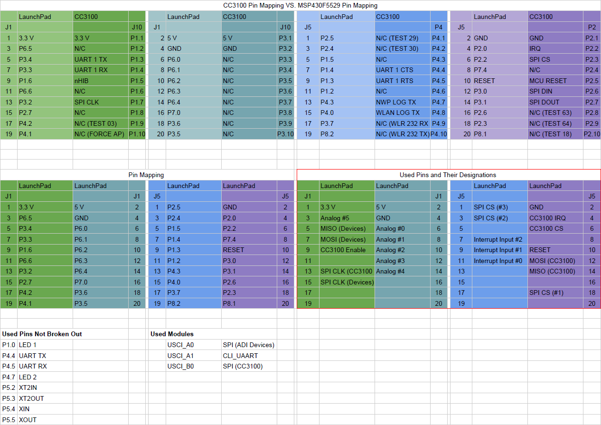Image resolution: width=601 pixels, height=425 pixels.
Task: Click the 'USCI_A0' cell
Action: pyautogui.click(x=194, y=345)
